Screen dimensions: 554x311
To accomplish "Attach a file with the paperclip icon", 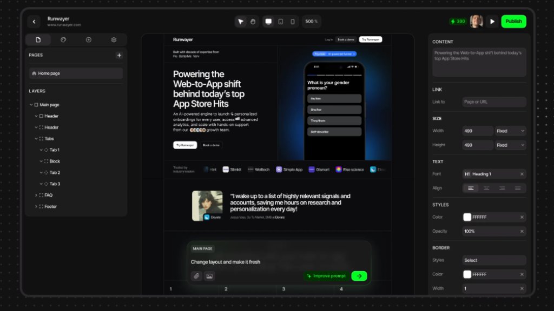I will (196, 276).
